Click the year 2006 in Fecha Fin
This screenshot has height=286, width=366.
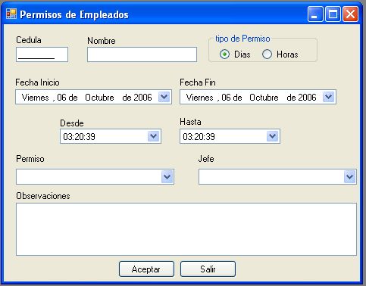tap(306, 98)
